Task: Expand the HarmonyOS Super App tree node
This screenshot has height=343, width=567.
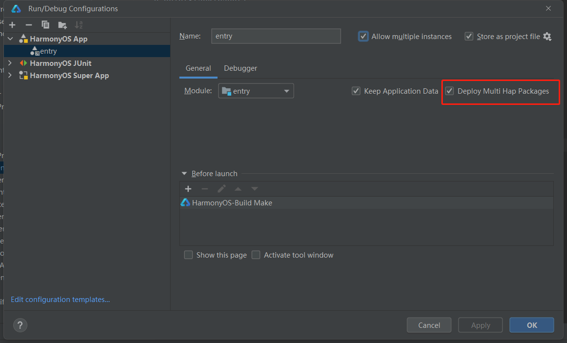Action: coord(10,76)
